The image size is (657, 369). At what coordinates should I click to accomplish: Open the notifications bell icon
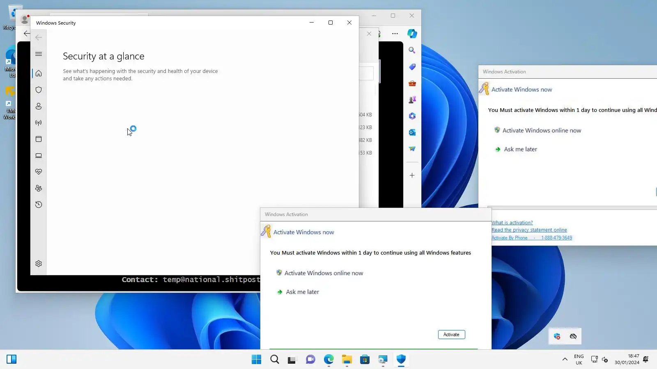pos(646,360)
